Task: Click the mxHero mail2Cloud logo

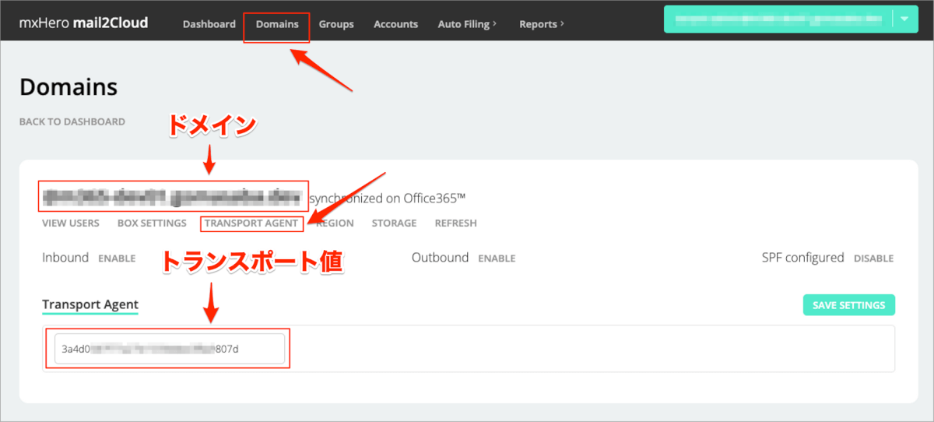Action: [x=83, y=23]
